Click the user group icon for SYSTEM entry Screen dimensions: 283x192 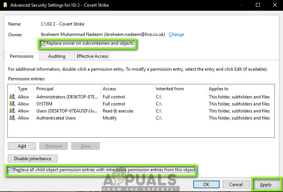pyautogui.click(x=12, y=104)
